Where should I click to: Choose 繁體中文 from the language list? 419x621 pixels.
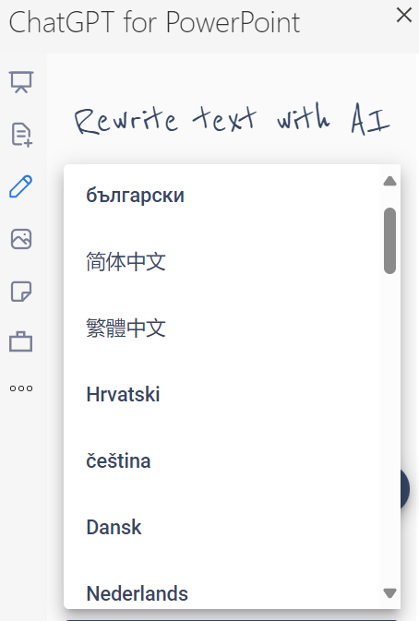click(x=221, y=328)
